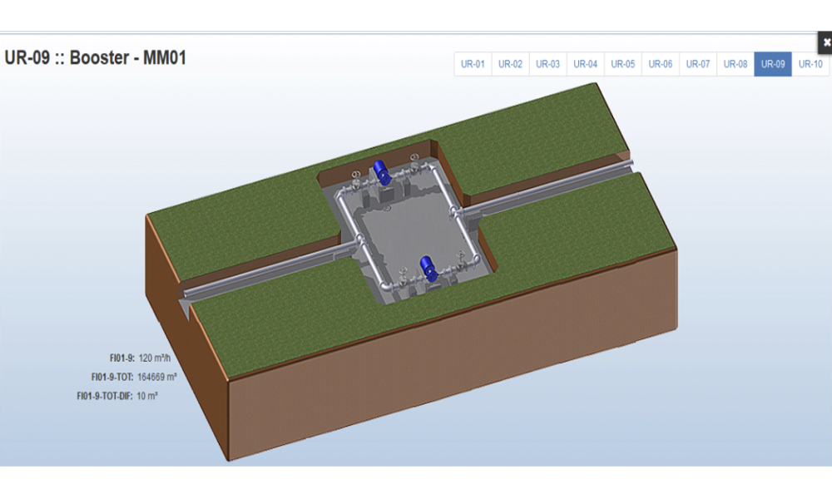This screenshot has height=499, width=832.
Task: Click the UR-09 Booster MM01 title
Action: coord(96,58)
